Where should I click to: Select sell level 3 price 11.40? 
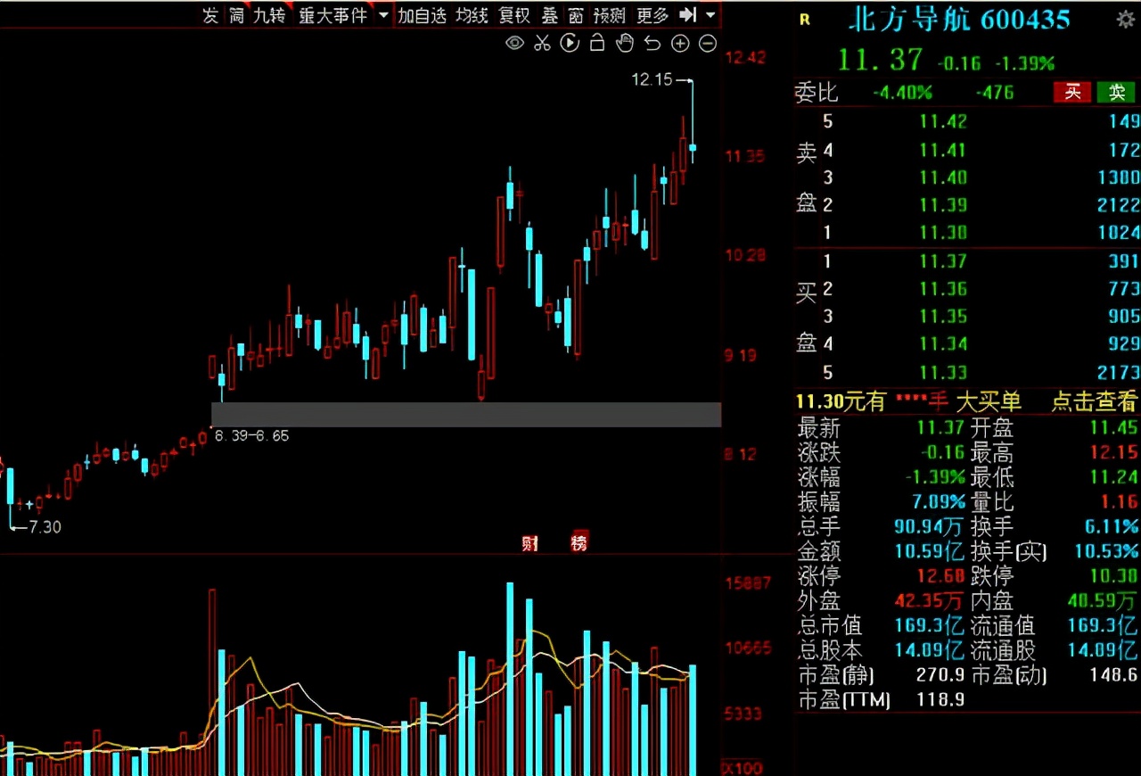(943, 177)
